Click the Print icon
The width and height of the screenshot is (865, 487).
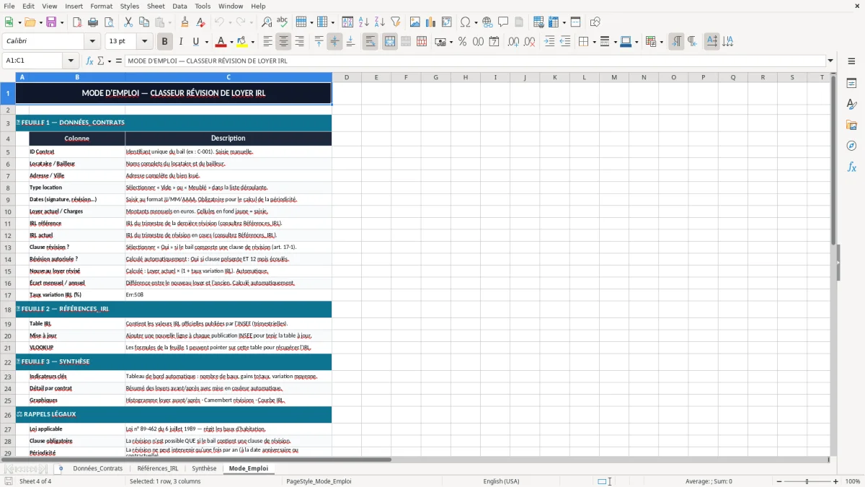point(92,22)
